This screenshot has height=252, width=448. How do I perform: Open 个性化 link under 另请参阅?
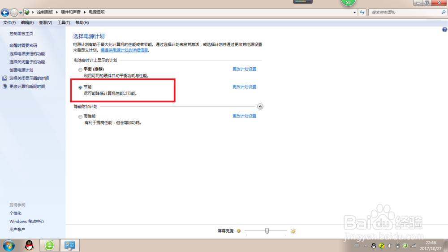(15, 213)
